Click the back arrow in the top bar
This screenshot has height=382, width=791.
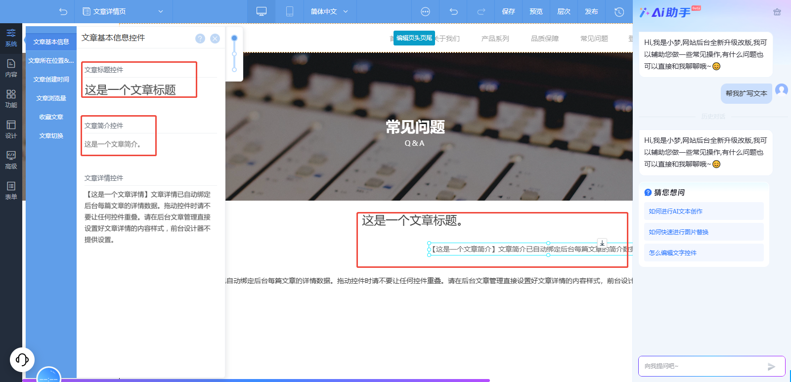(x=63, y=11)
